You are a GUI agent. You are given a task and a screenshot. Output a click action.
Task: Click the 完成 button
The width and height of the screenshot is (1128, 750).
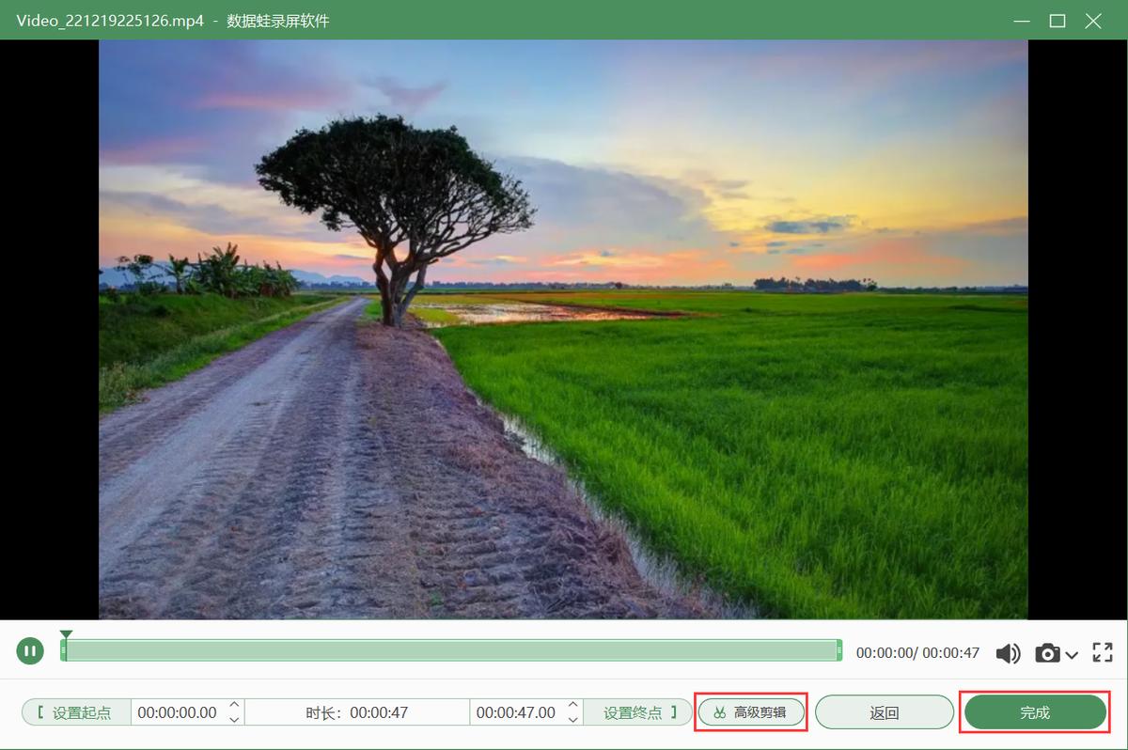1035,712
